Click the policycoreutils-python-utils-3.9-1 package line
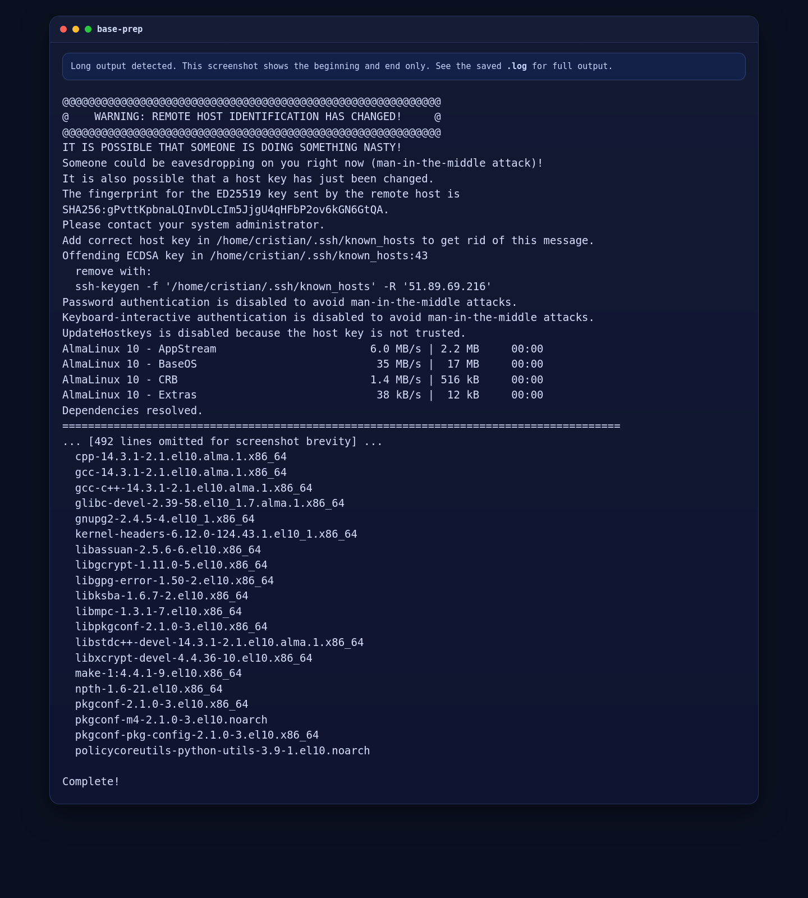Viewport: 808px width, 898px height. point(223,751)
